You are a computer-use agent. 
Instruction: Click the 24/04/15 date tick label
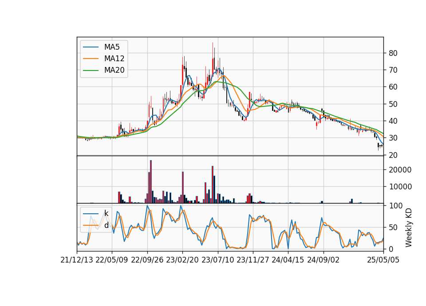(288, 260)
